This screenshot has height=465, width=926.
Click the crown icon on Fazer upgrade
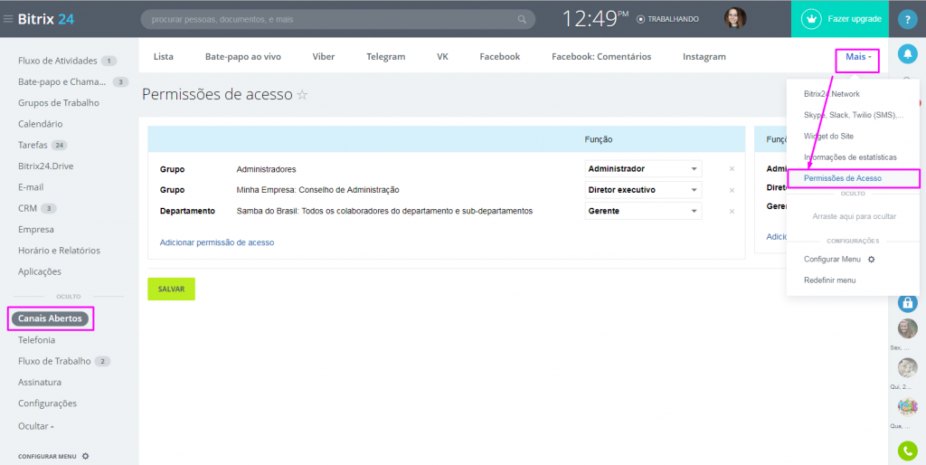(811, 19)
